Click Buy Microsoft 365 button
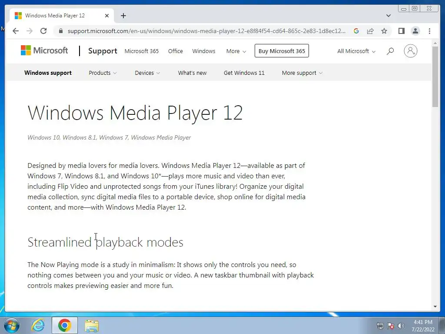445x334 pixels. (x=282, y=51)
